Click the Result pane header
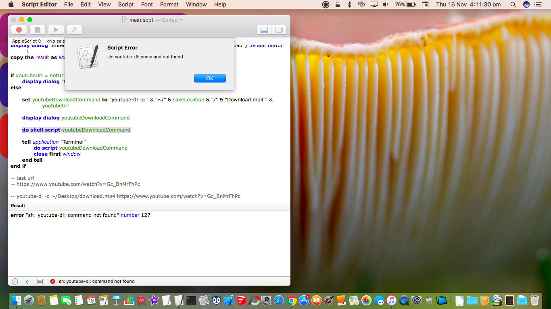 pos(149,206)
